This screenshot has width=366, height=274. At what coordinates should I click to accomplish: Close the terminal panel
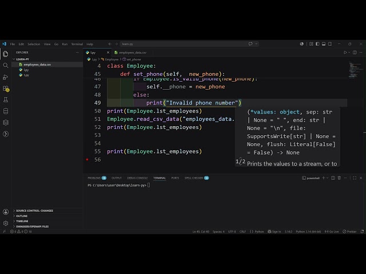[x=361, y=178]
